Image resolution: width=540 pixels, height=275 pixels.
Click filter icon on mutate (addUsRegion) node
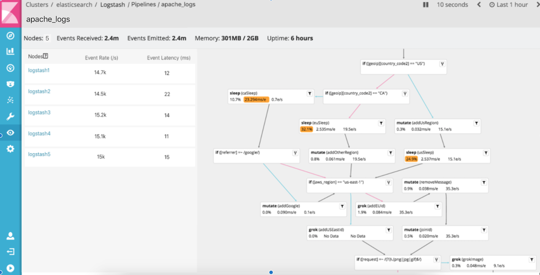tap(477, 123)
